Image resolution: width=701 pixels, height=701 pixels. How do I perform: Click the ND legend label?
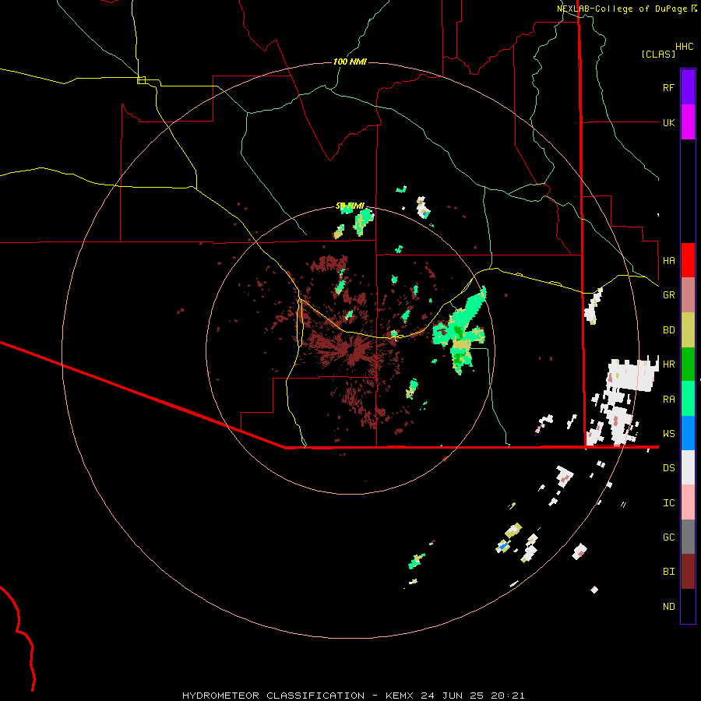point(668,607)
